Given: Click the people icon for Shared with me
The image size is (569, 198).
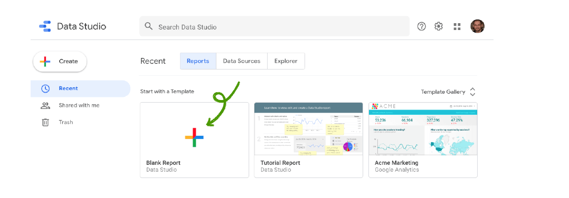Looking at the screenshot, I should 45,106.
